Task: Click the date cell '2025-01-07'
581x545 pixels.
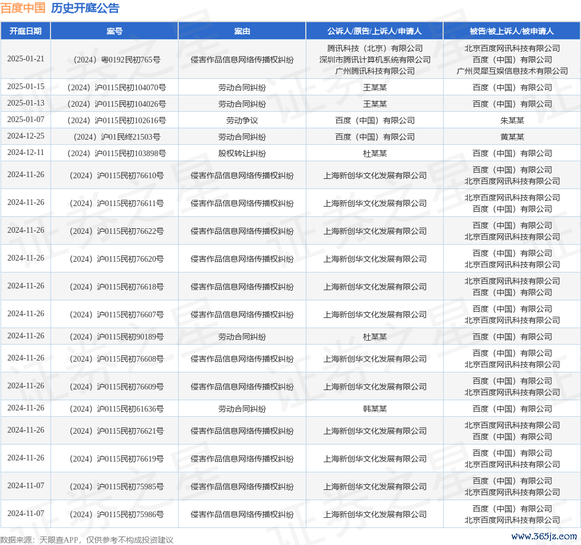Action: click(x=26, y=120)
